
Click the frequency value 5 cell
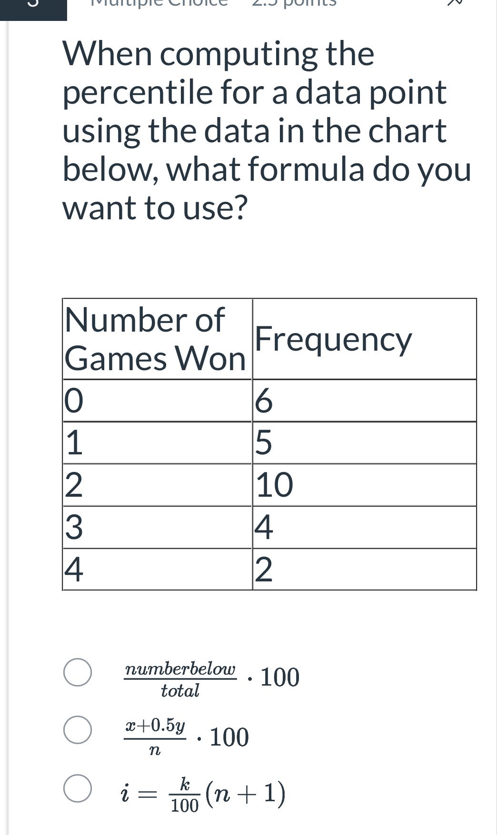(x=263, y=442)
